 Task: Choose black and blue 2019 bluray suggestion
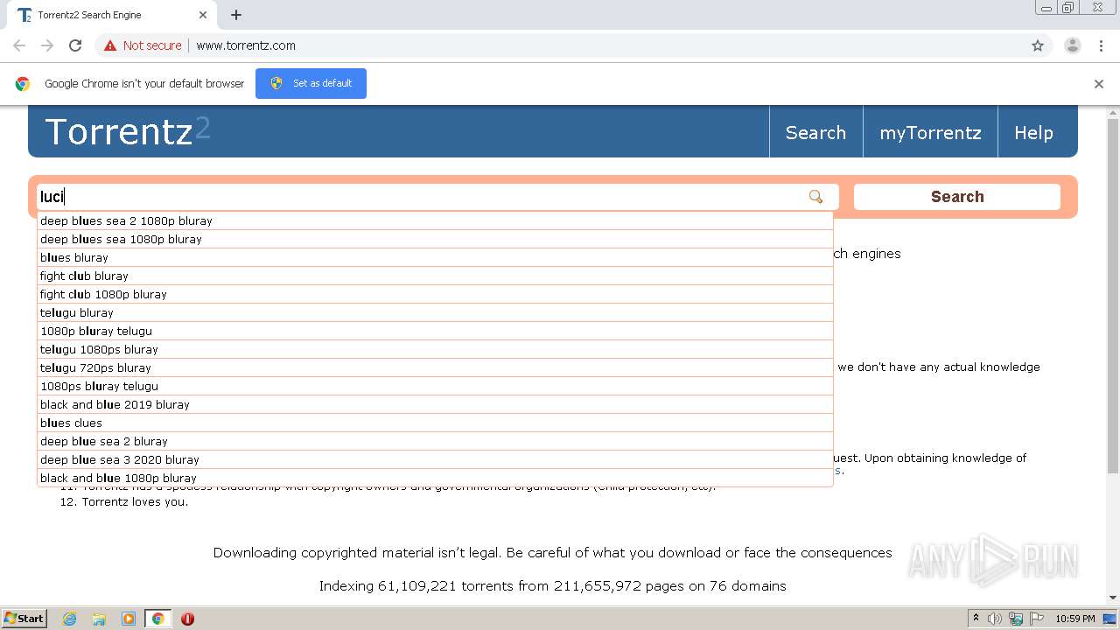tap(435, 404)
